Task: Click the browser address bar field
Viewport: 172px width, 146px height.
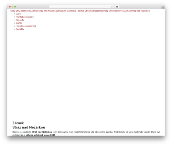Action: coord(81,7)
